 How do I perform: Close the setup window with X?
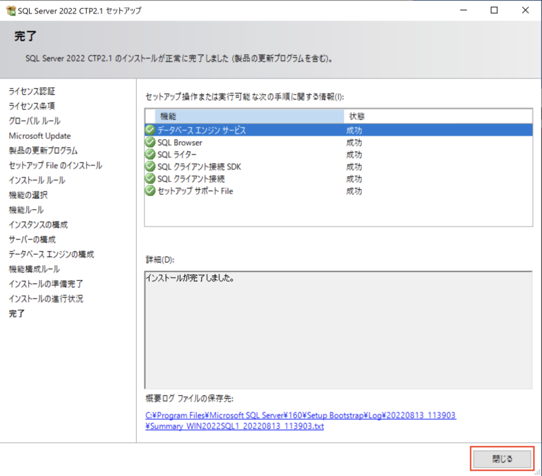pos(526,10)
